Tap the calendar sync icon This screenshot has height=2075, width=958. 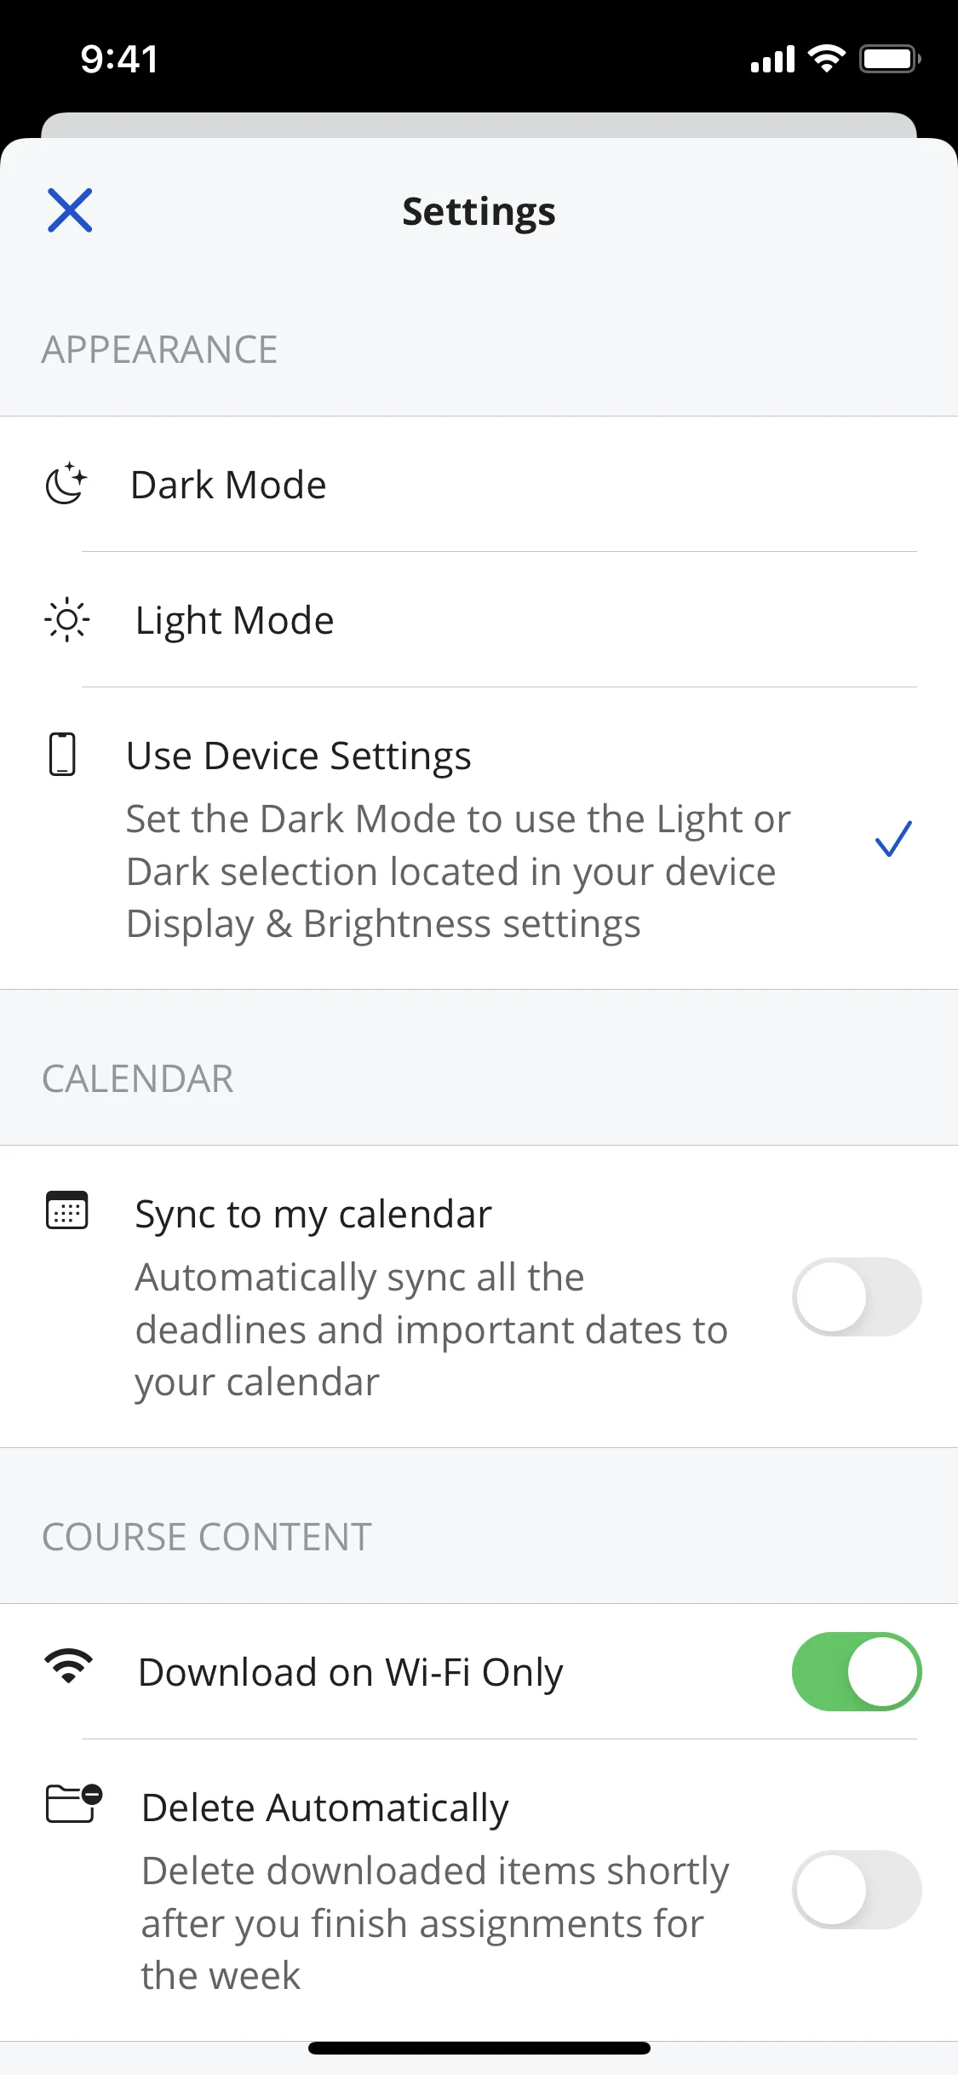[66, 1210]
